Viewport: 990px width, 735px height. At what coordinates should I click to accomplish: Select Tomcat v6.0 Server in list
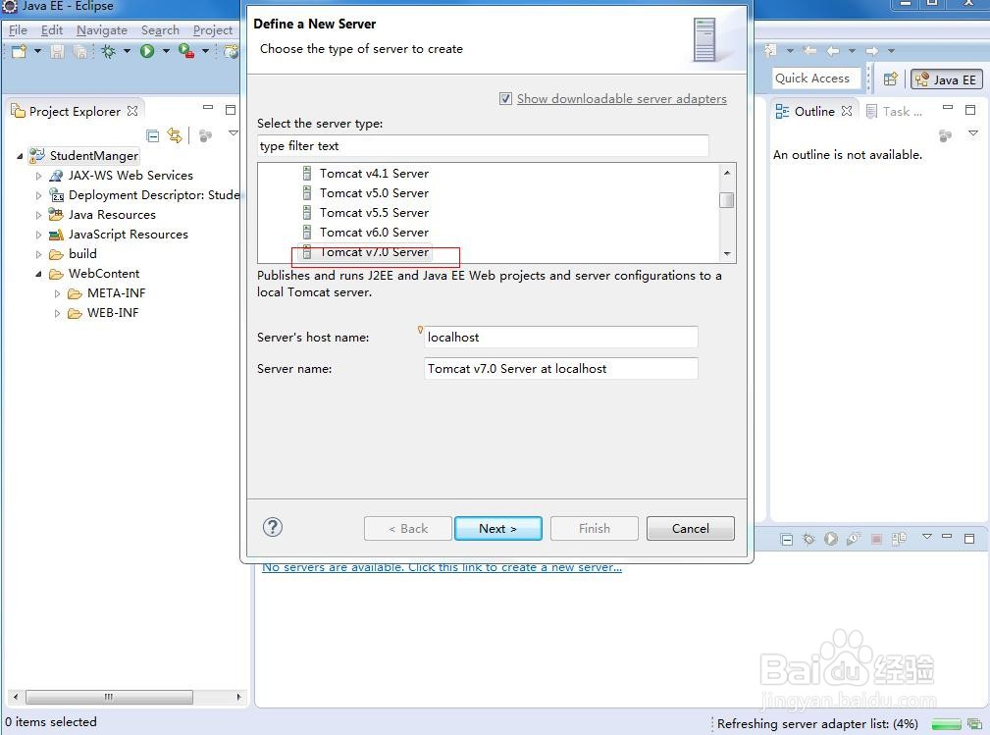click(374, 233)
